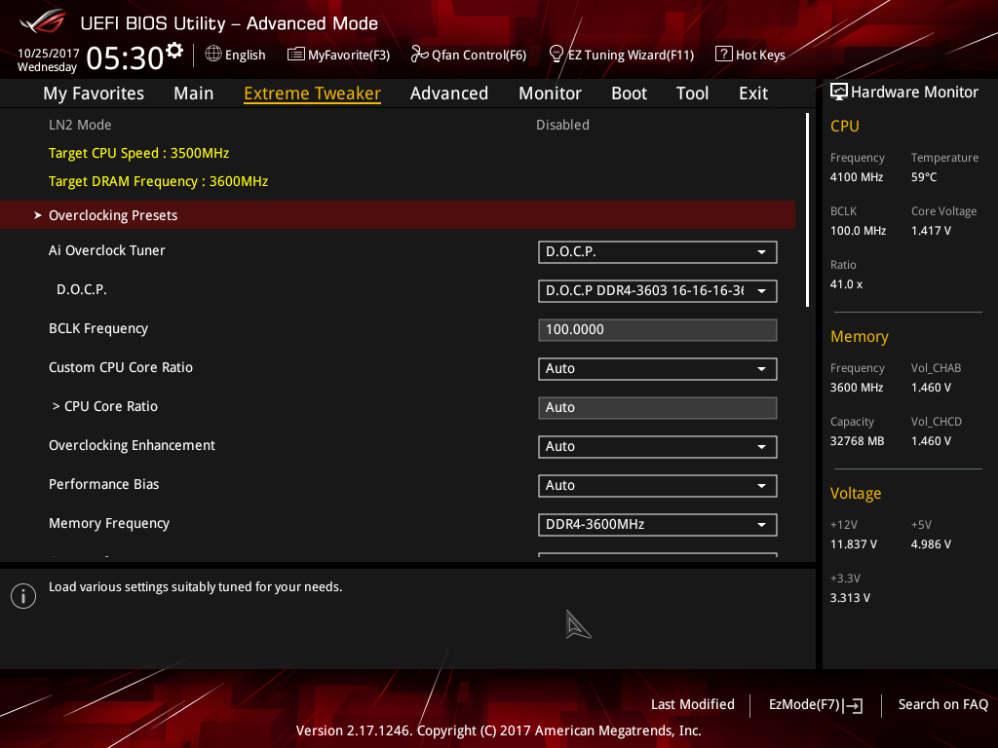Open D.O.C.P. profile dropdown
The width and height of the screenshot is (998, 748).
(x=658, y=290)
